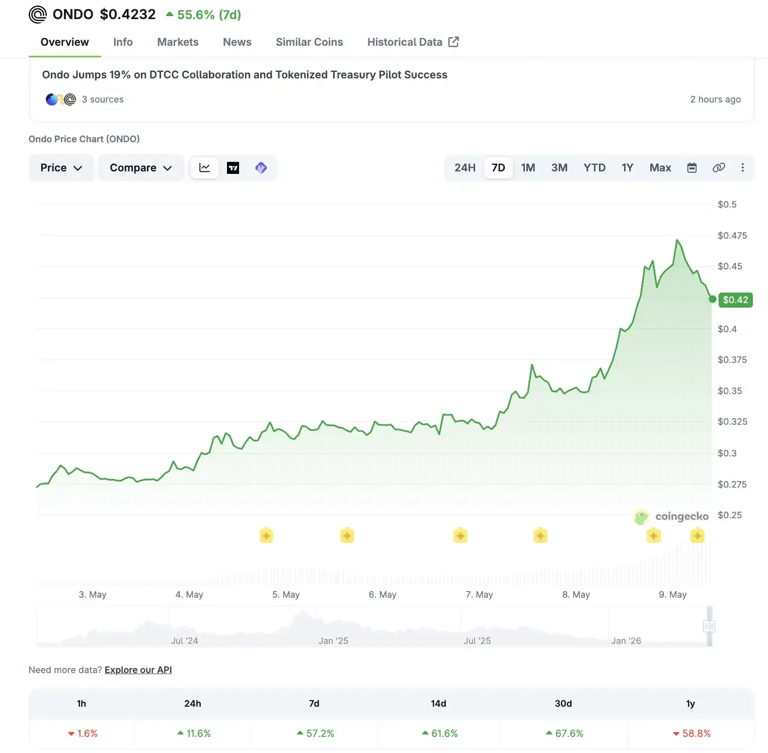Open the Overview tab
This screenshot has height=753, width=768.
coord(65,42)
